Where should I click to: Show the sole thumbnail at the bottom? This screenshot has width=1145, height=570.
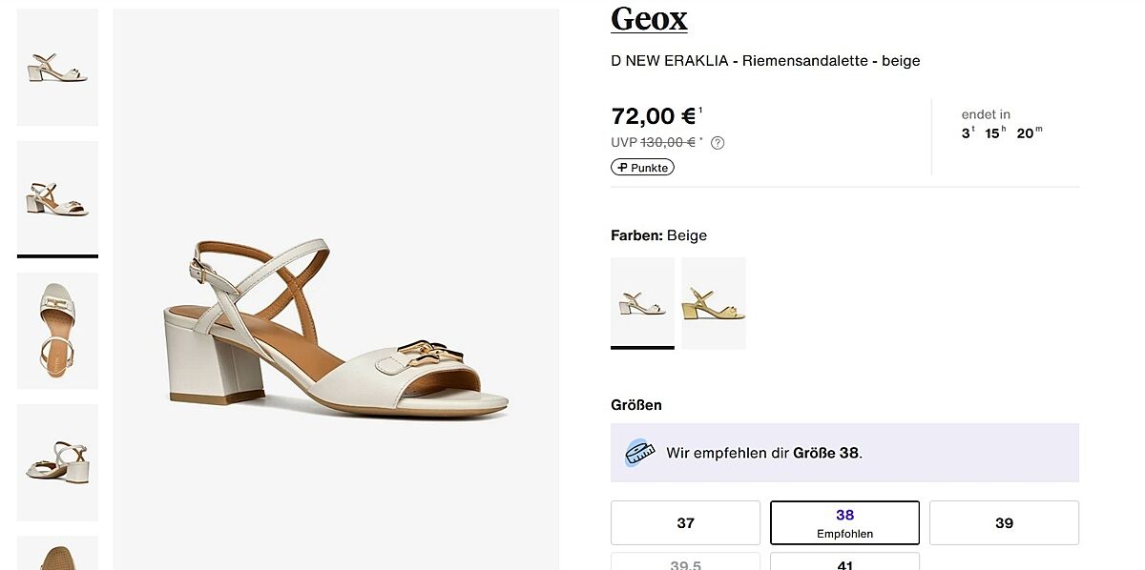[57, 553]
